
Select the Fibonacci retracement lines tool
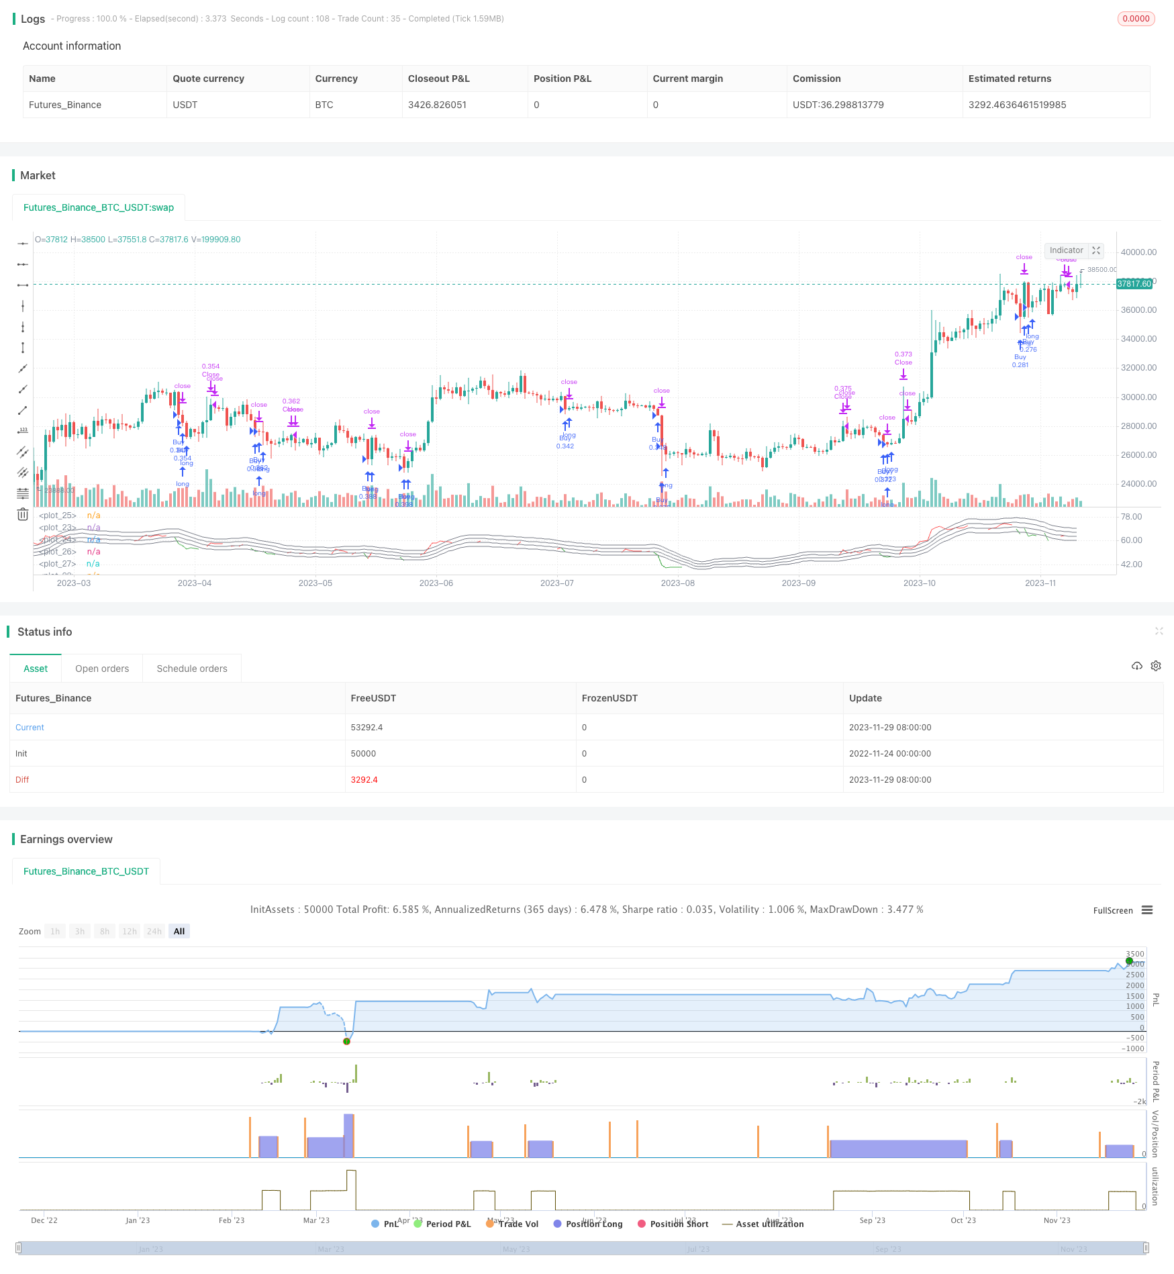tap(23, 493)
